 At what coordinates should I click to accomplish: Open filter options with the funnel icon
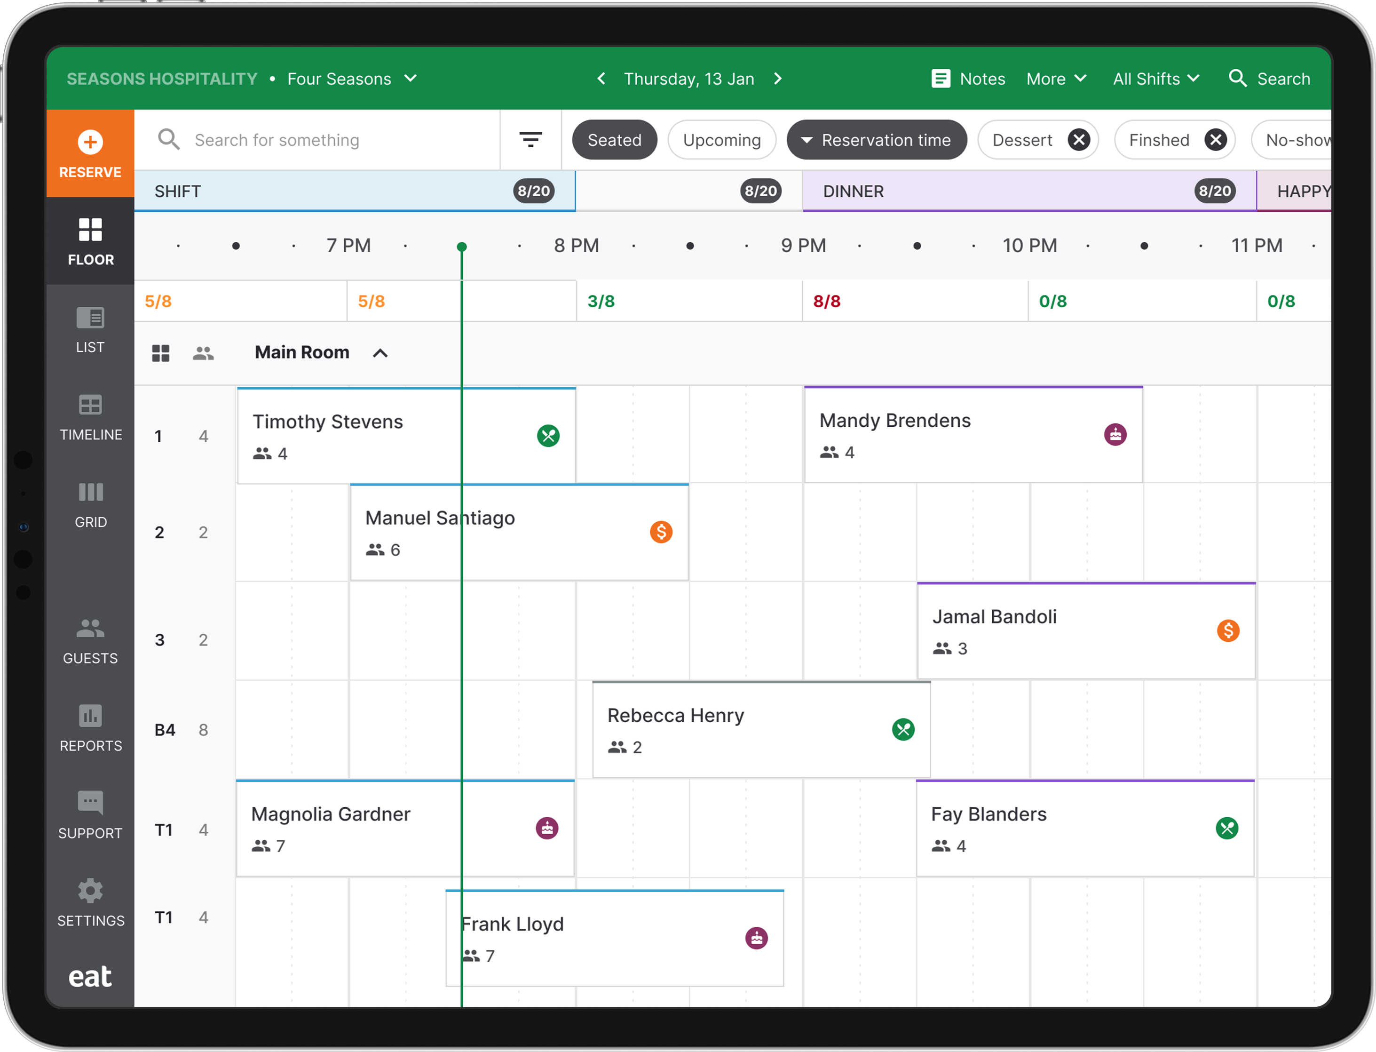coord(530,140)
